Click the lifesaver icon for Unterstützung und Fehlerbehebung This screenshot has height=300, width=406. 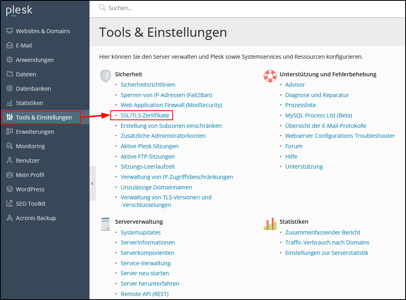click(x=270, y=76)
